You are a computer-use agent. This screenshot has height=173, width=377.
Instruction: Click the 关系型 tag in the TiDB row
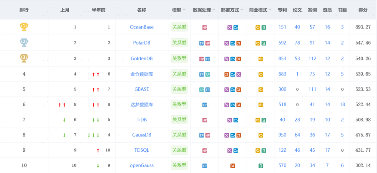pyautogui.click(x=179, y=119)
